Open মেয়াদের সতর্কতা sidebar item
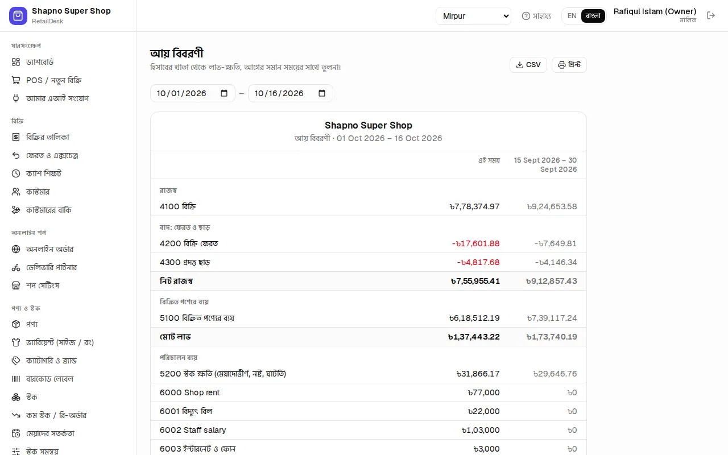The height and width of the screenshot is (455, 728). click(x=68, y=433)
